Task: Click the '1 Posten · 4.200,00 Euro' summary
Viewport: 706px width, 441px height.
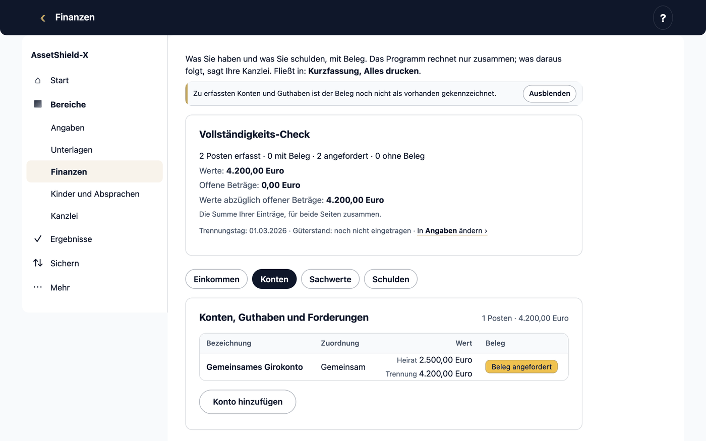Action: click(525, 318)
